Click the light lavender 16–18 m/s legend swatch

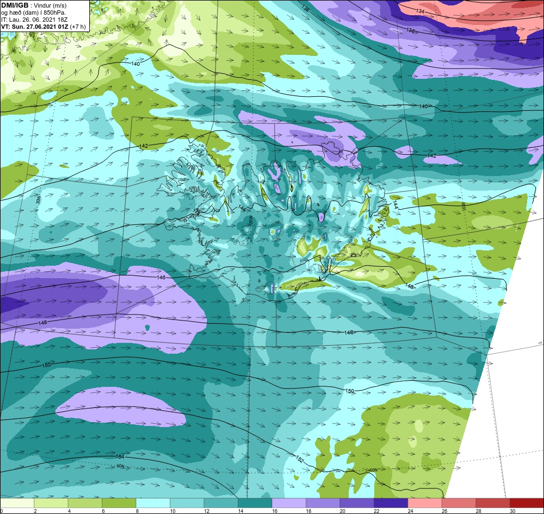289,503
